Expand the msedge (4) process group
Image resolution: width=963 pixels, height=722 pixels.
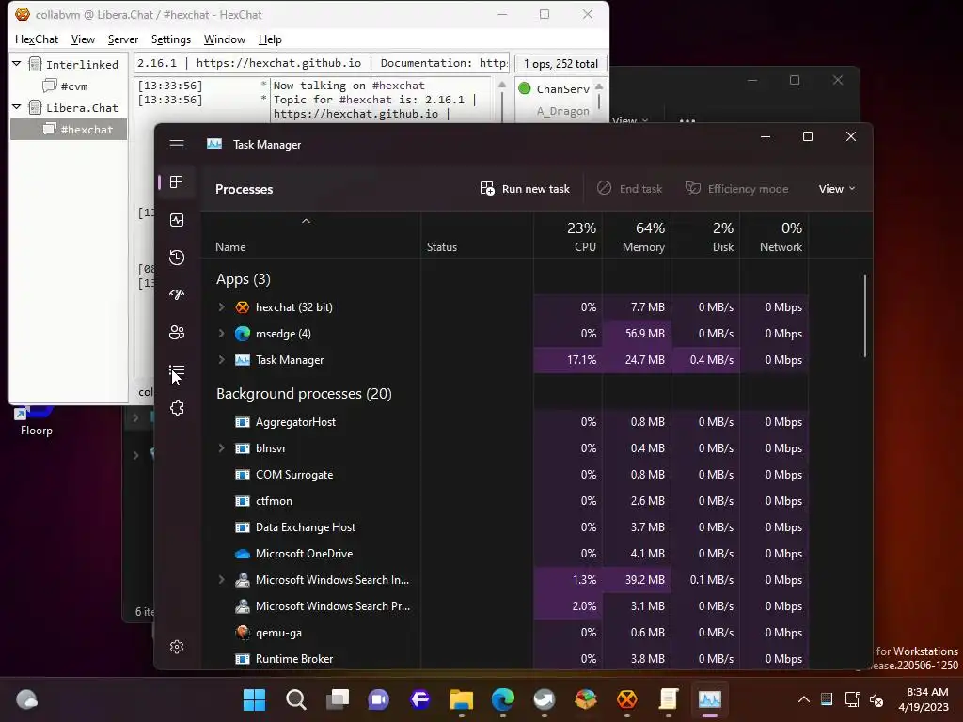(x=222, y=334)
